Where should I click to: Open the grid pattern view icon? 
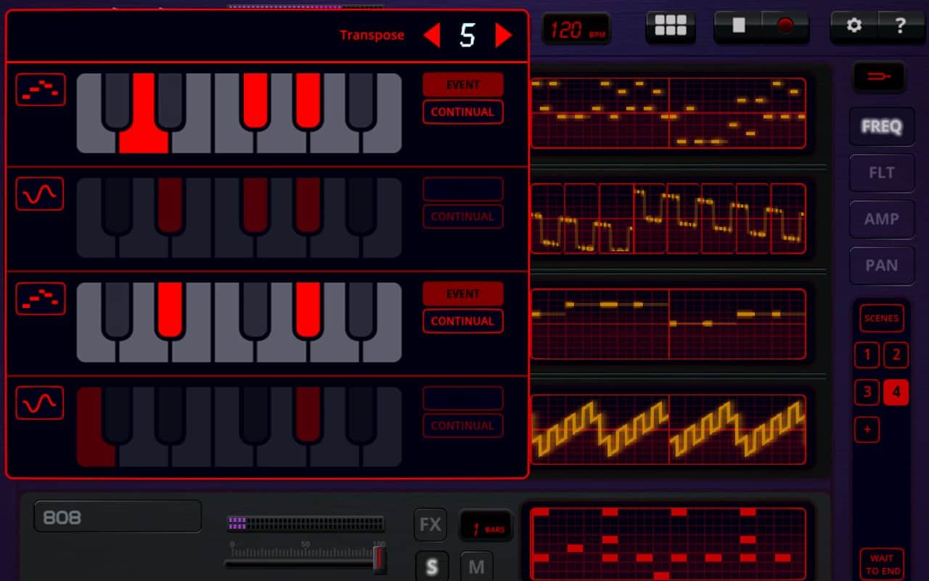(x=670, y=26)
